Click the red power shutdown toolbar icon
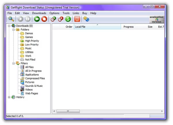 pos(77,19)
